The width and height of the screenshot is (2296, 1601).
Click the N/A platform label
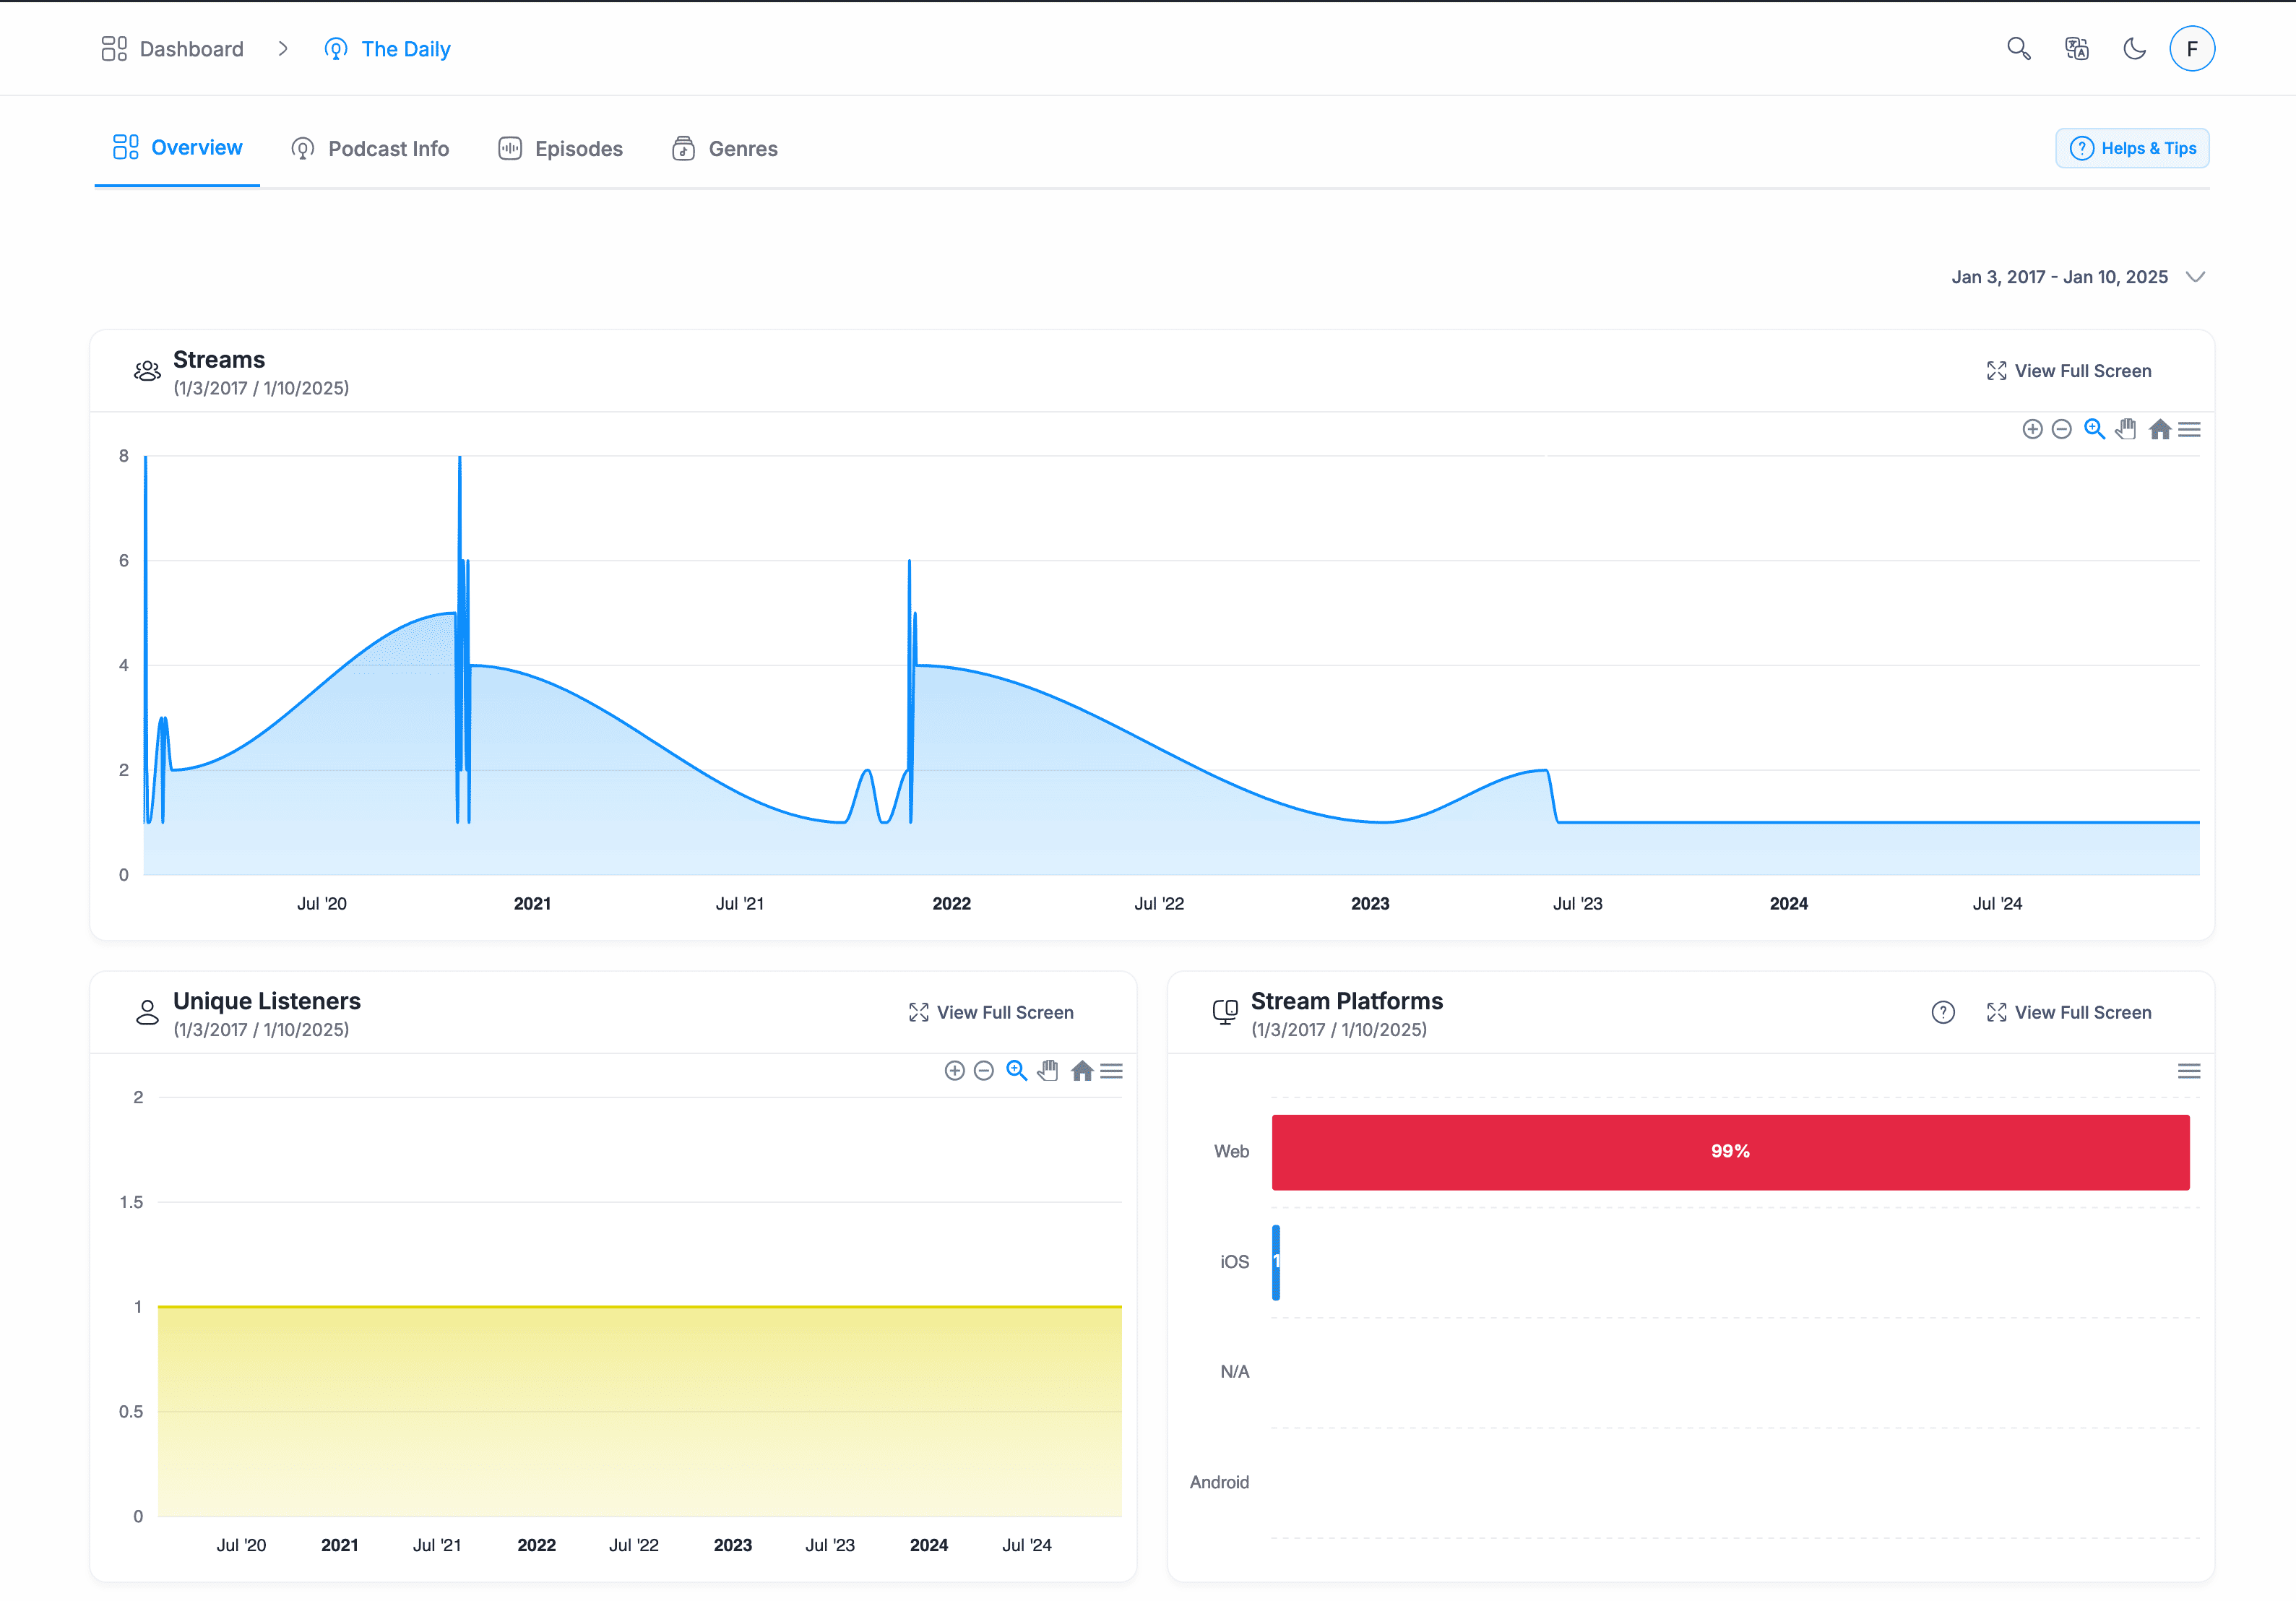coord(1234,1372)
